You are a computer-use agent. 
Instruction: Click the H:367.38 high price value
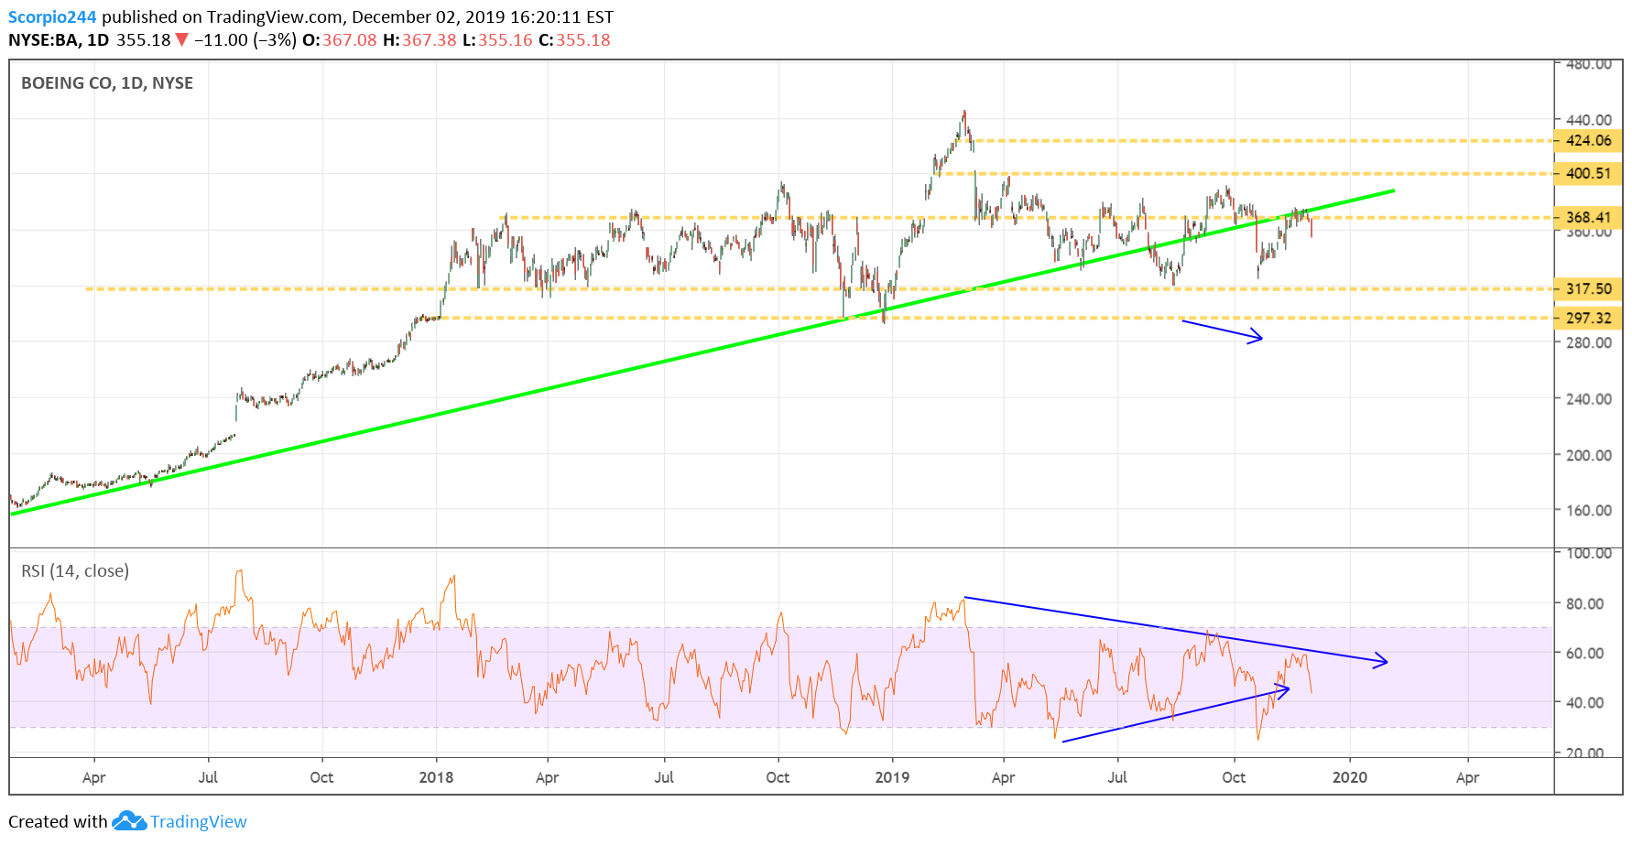click(419, 40)
